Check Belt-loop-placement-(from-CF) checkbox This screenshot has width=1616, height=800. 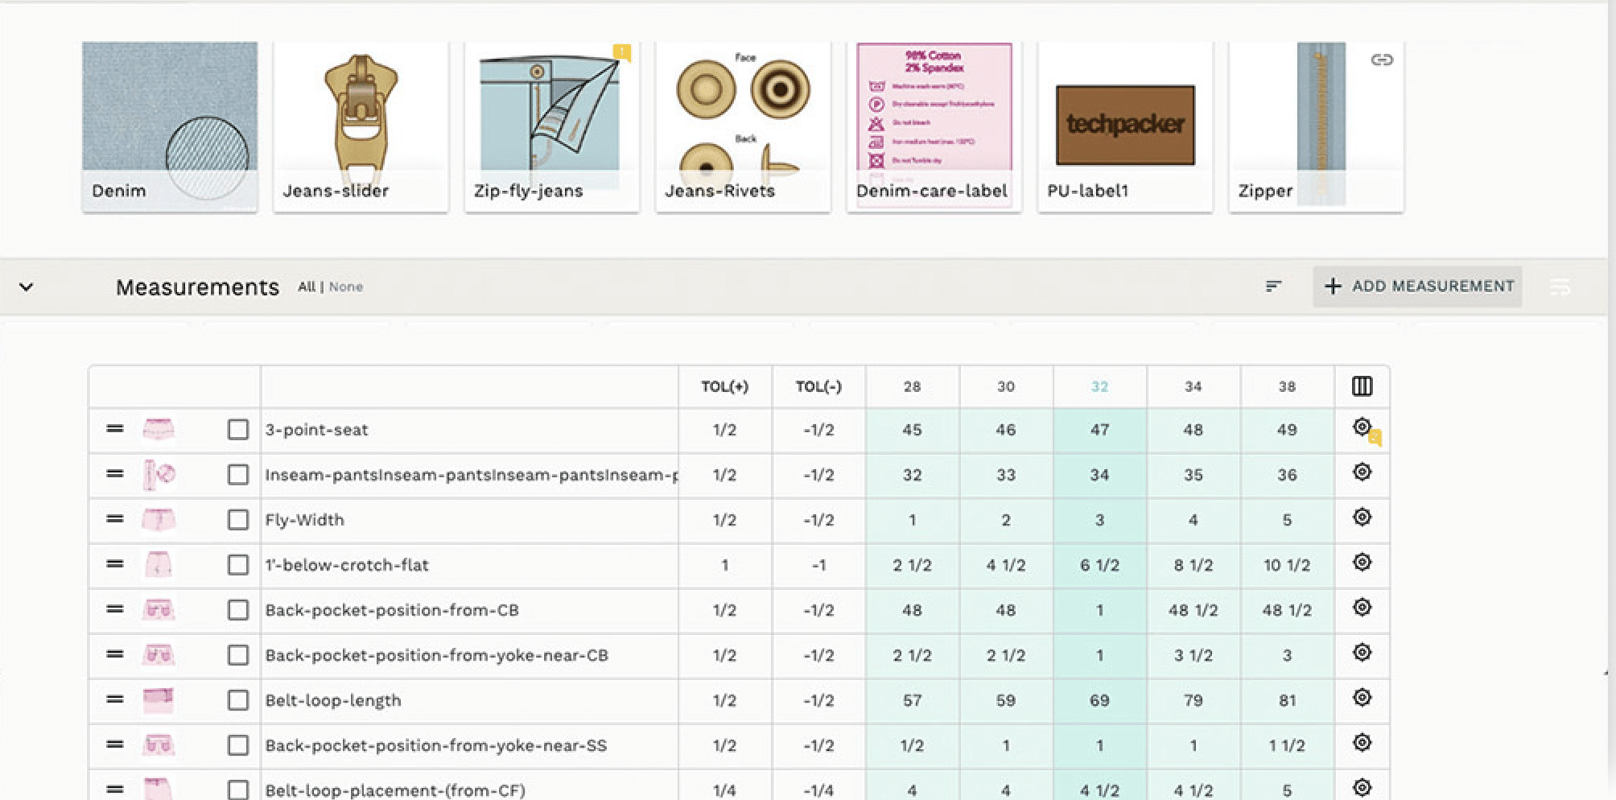(x=238, y=790)
